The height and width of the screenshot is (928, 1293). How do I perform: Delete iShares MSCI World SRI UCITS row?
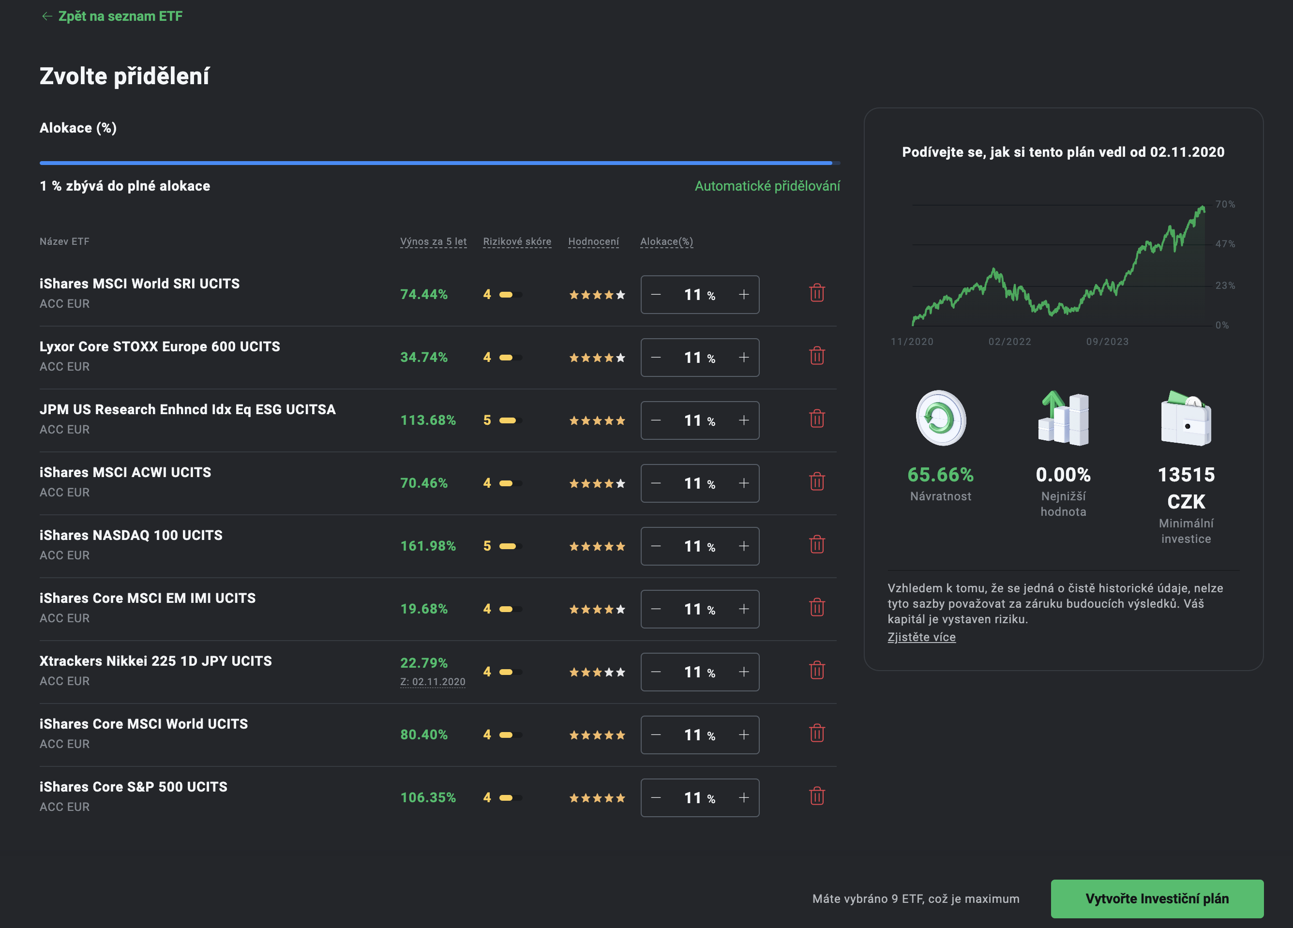pos(816,294)
